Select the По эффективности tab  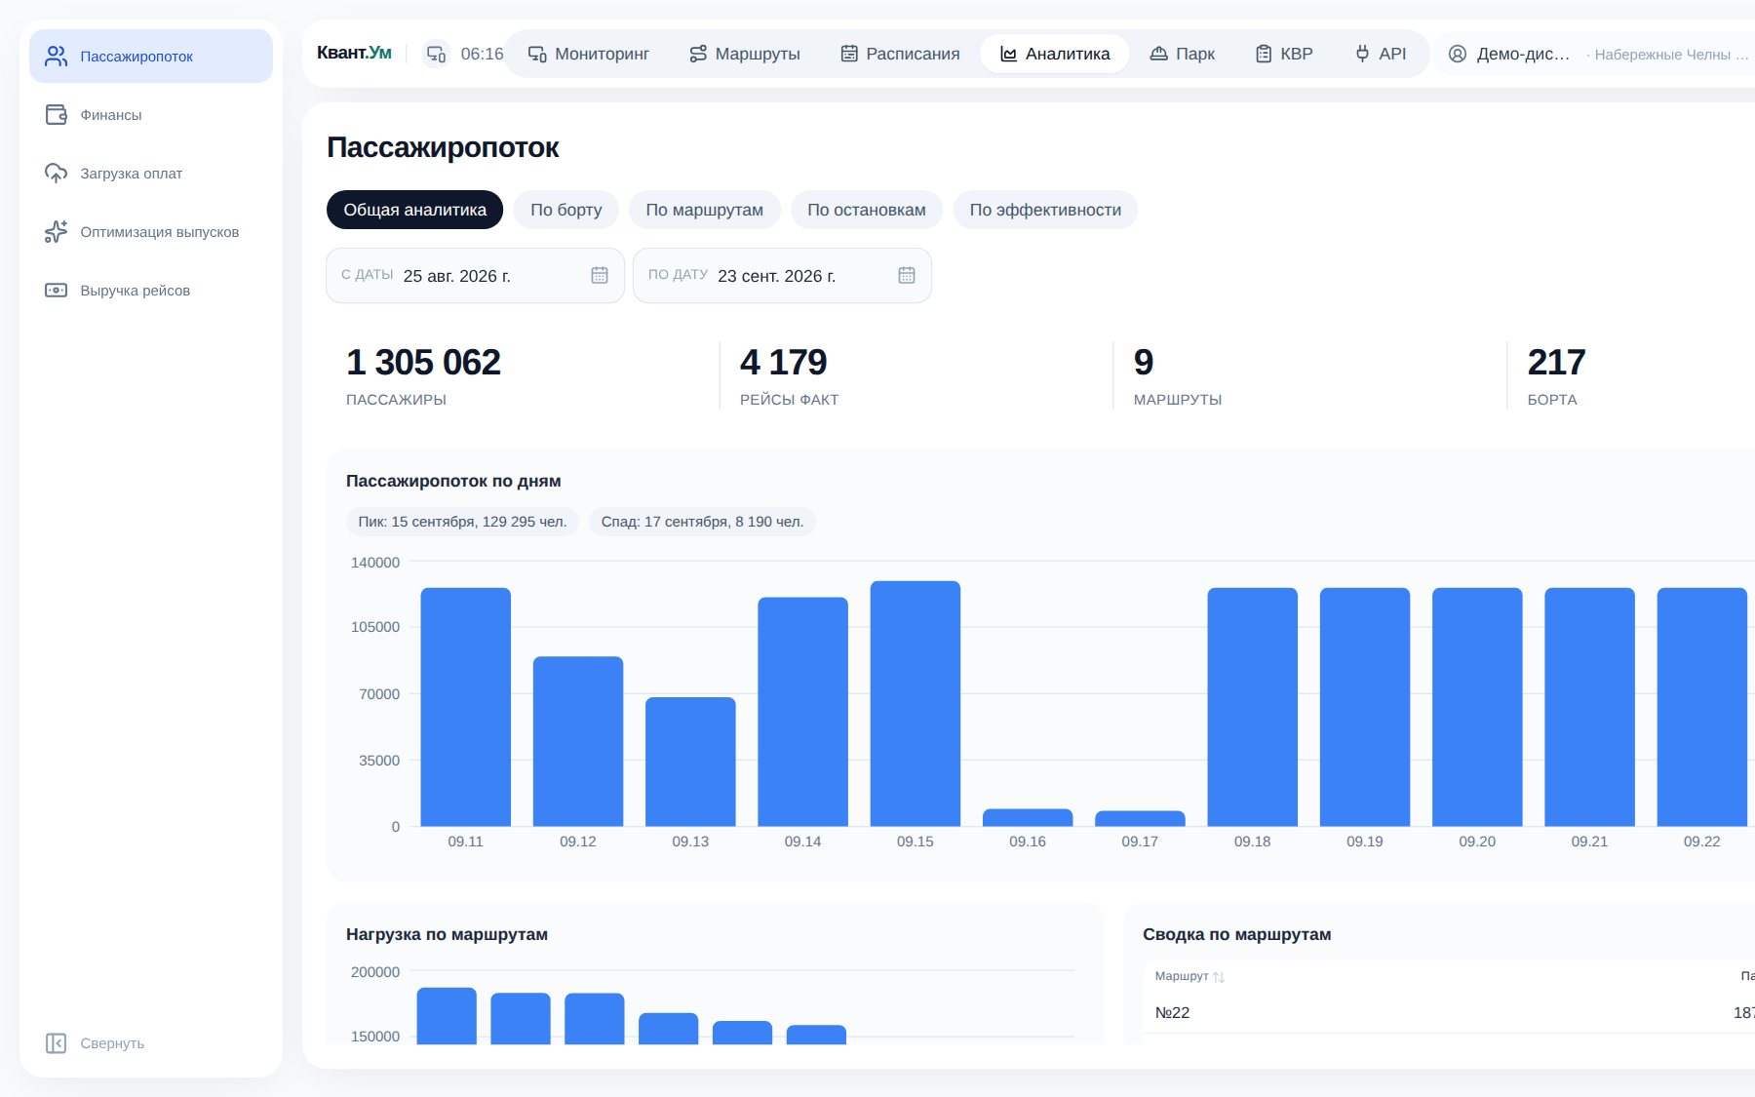pyautogui.click(x=1045, y=210)
